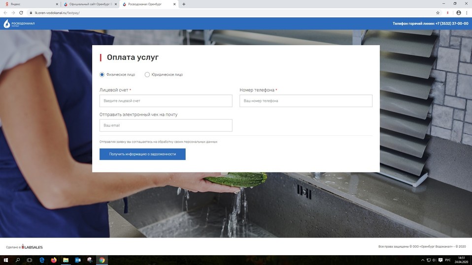Click the personal data consent text

158,142
